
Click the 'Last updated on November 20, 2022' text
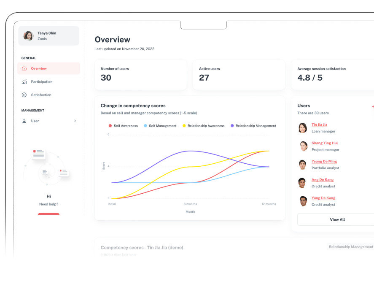pyautogui.click(x=124, y=49)
